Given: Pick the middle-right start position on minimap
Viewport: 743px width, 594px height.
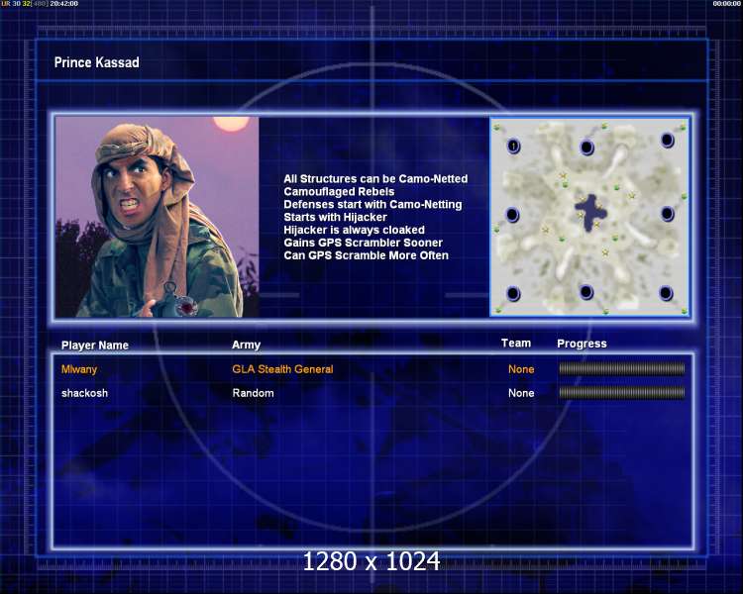Looking at the screenshot, I should pyautogui.click(x=667, y=214).
